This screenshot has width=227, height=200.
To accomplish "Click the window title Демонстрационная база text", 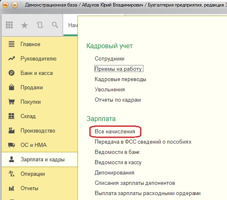I will click(51, 5).
